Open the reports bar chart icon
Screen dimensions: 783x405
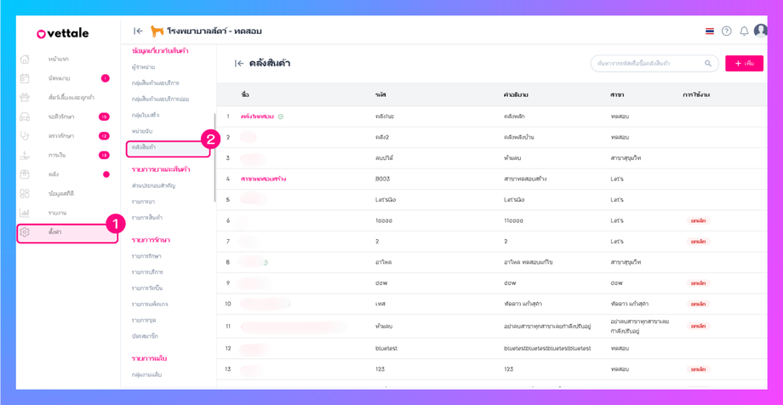point(25,213)
